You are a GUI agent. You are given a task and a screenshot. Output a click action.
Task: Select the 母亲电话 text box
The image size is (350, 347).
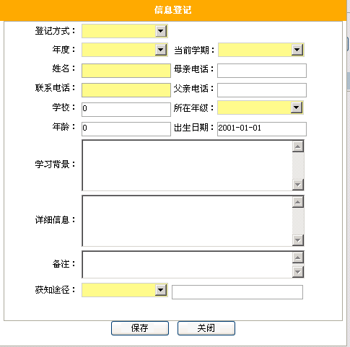[262, 71]
